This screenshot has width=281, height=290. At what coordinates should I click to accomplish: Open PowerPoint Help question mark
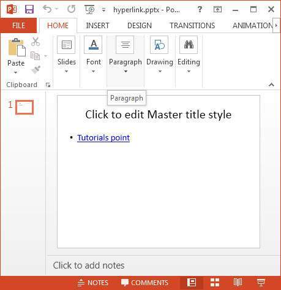coord(200,9)
